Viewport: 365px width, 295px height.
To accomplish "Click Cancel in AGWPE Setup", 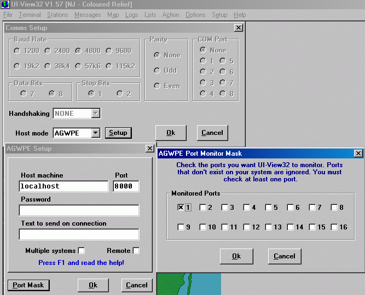I will coord(137,285).
